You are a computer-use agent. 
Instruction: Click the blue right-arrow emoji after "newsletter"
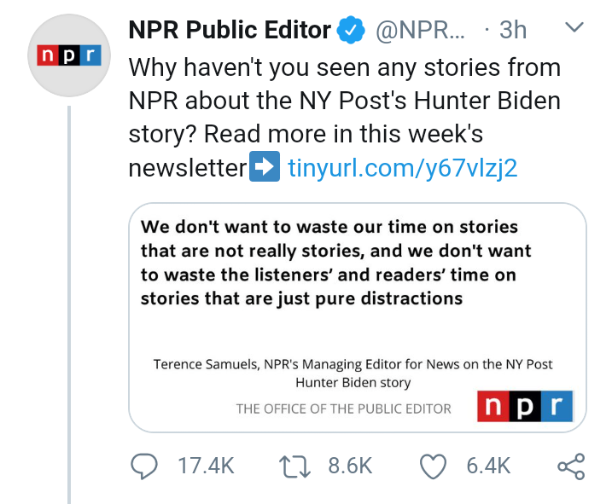tap(264, 167)
